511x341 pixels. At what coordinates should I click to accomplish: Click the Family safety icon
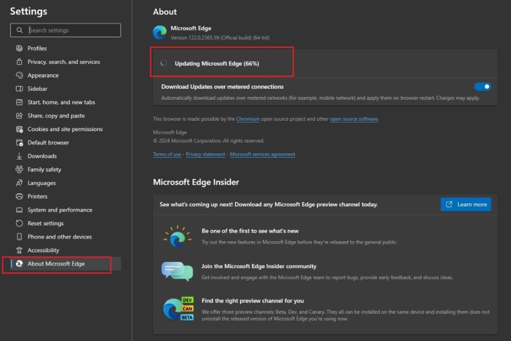point(19,170)
